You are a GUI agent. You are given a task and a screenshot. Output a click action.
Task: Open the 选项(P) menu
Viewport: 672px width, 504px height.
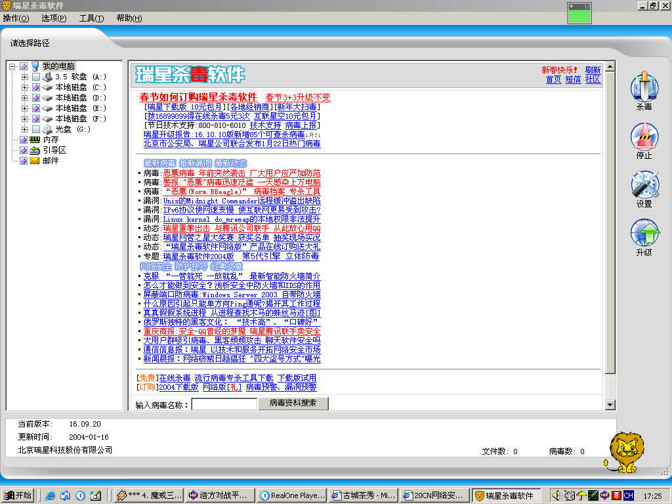point(54,18)
